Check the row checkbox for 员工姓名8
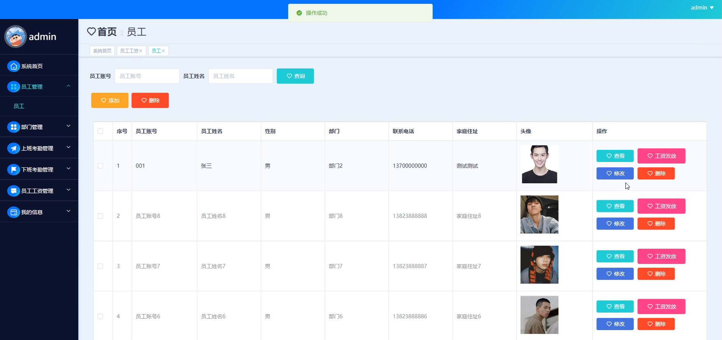This screenshot has width=722, height=340. [100, 216]
